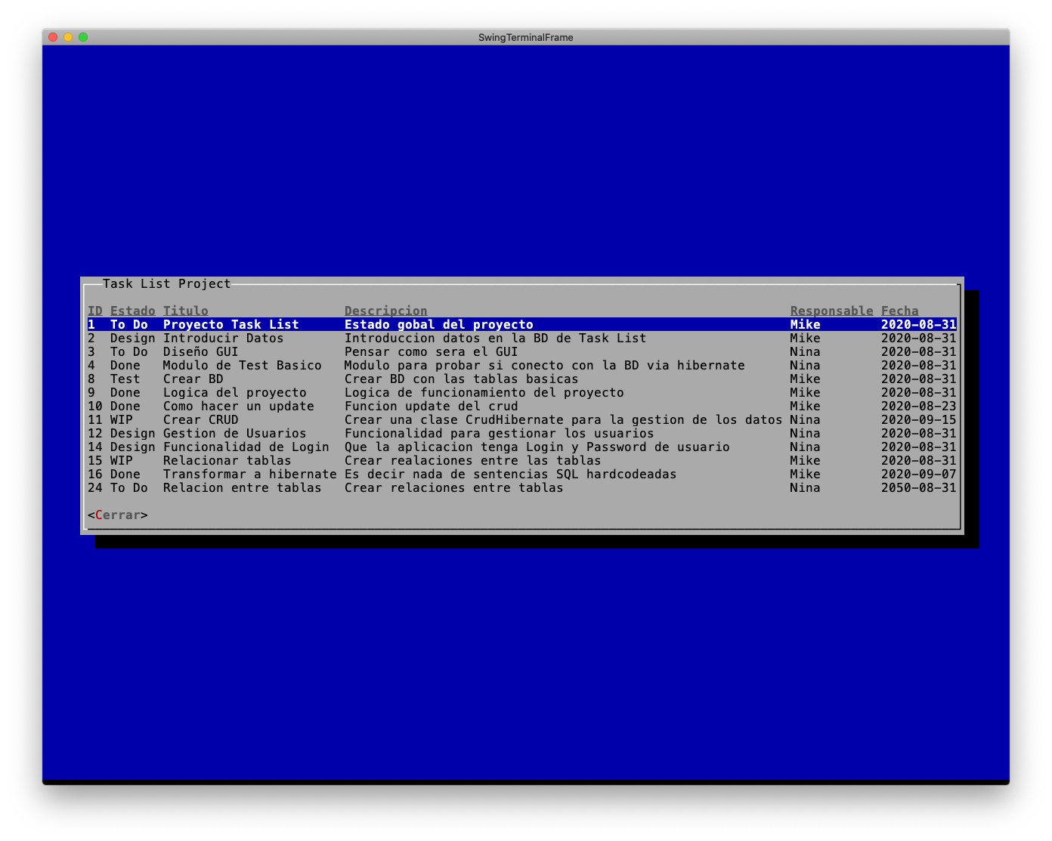The width and height of the screenshot is (1052, 841).
Task: Select the row titled Gestion de Usuarios
Action: tap(522, 434)
